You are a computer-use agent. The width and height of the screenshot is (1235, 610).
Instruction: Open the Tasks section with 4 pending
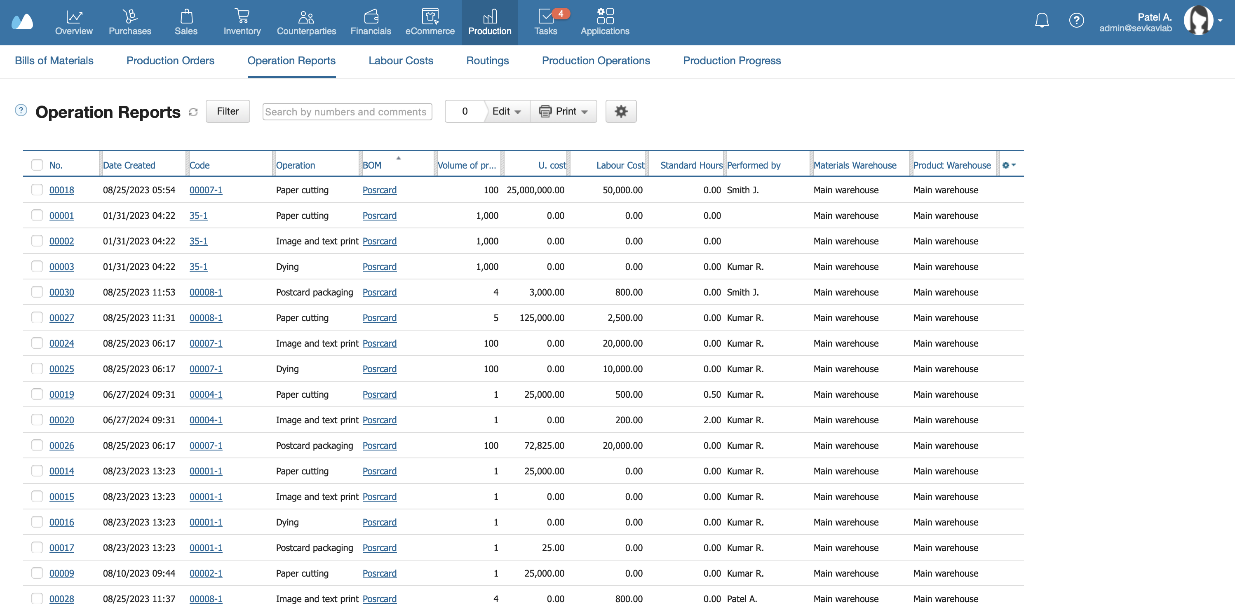[546, 23]
